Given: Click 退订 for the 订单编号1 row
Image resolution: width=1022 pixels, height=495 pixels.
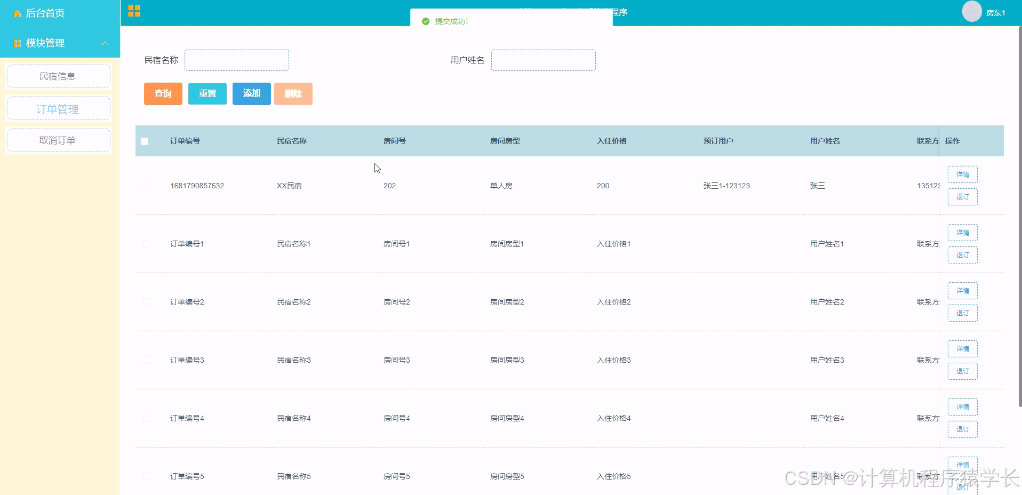Looking at the screenshot, I should pos(963,255).
